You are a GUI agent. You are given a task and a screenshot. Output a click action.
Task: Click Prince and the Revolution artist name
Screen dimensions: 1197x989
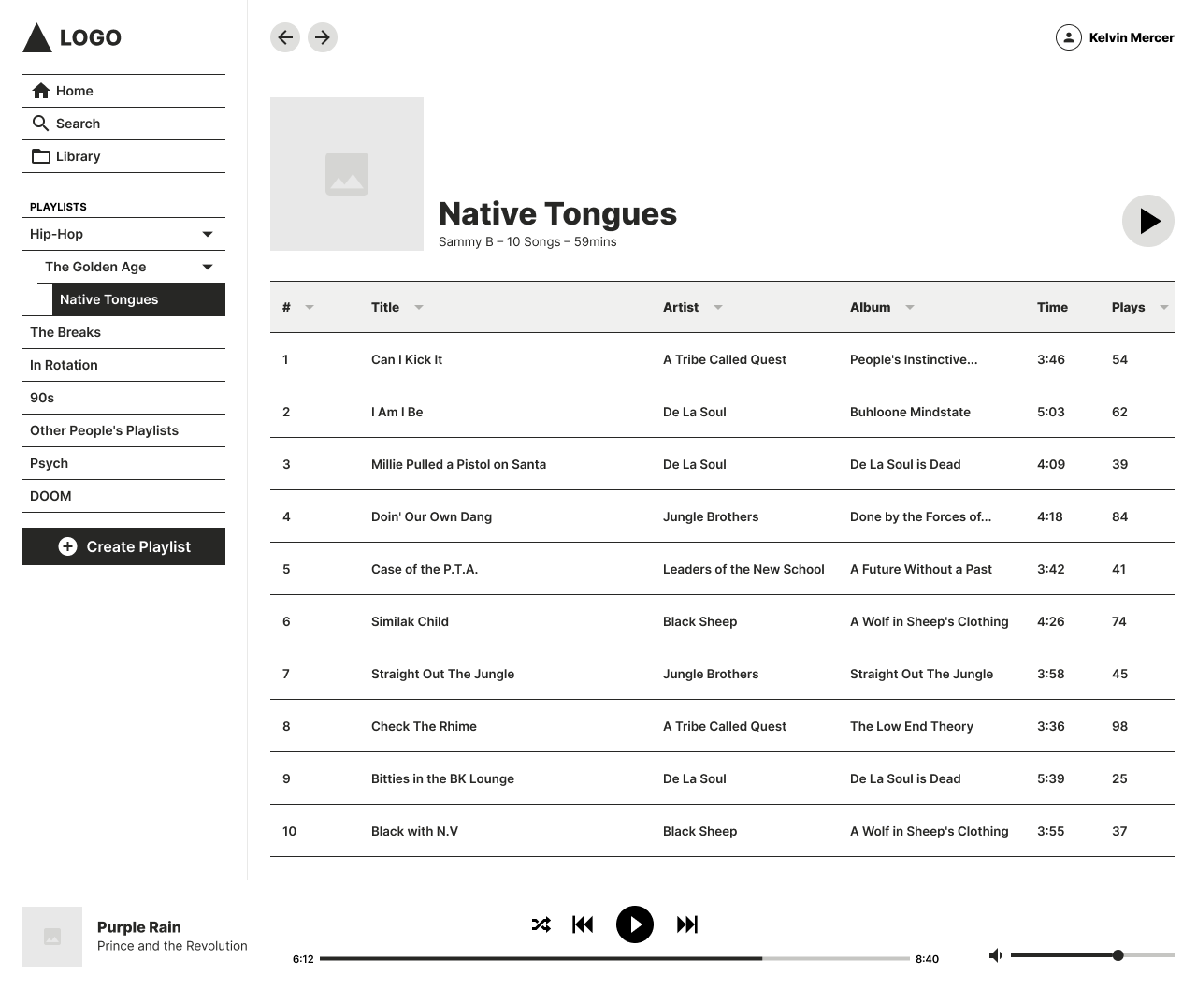pos(172,946)
